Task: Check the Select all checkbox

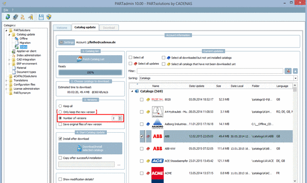Action: [131, 57]
